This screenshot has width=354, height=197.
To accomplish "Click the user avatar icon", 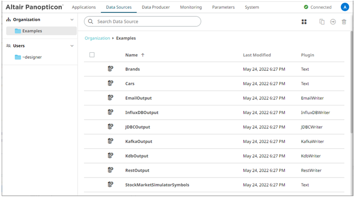I will [344, 7].
